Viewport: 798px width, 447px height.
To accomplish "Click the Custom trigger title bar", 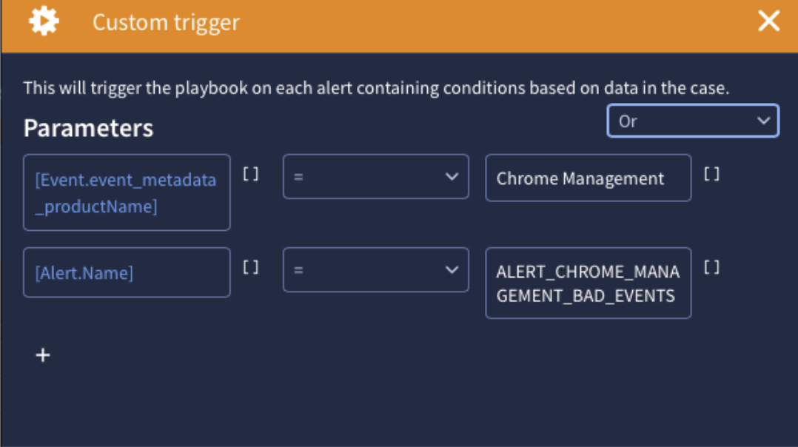I will (165, 22).
